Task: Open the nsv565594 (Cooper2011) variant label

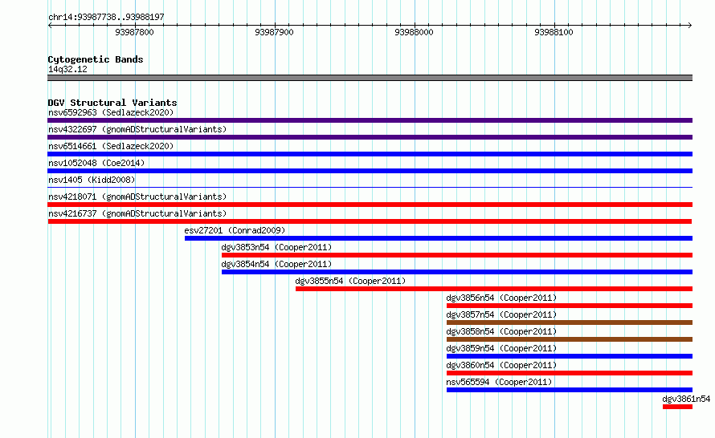Action: coord(499,382)
